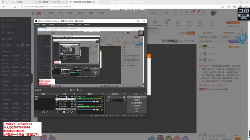Open the 编辑(E) menu in OBS

click(x=44, y=25)
